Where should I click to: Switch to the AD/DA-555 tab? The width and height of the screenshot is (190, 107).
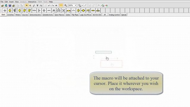click(x=97, y=15)
